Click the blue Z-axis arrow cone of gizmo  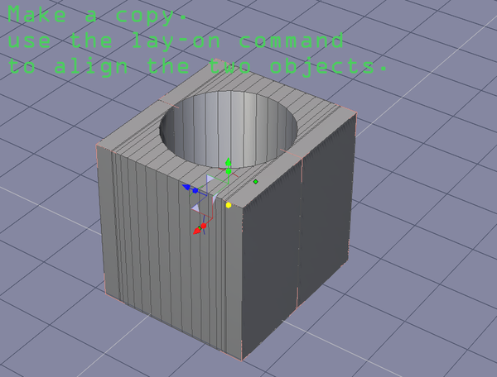click(x=186, y=187)
